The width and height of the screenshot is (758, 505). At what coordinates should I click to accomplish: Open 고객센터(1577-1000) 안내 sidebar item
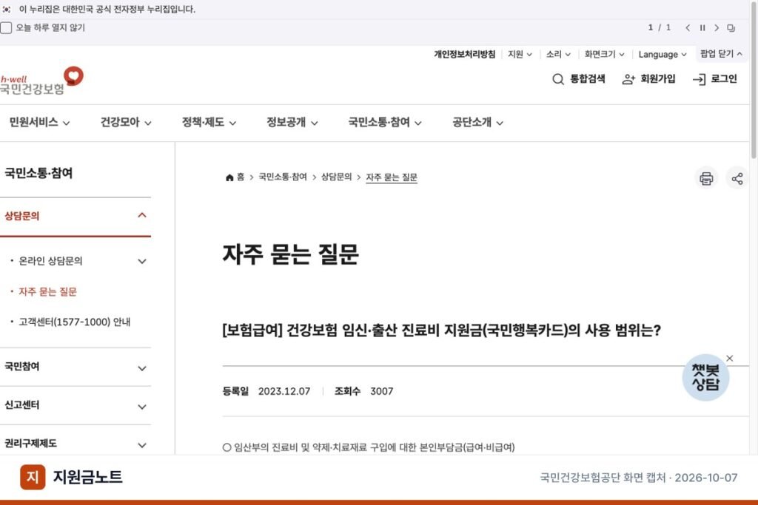pos(75,322)
